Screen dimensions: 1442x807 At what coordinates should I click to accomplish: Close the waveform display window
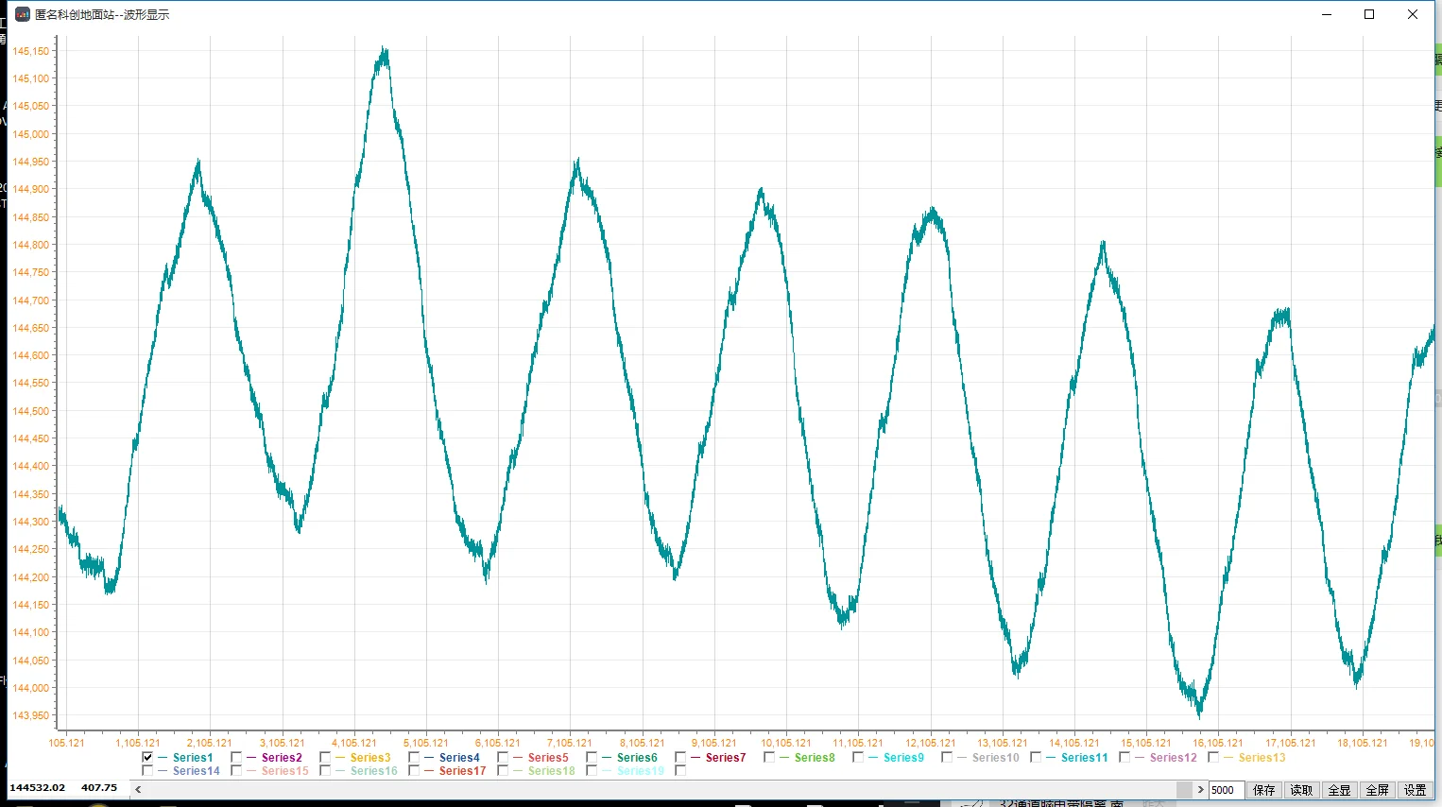[1413, 14]
